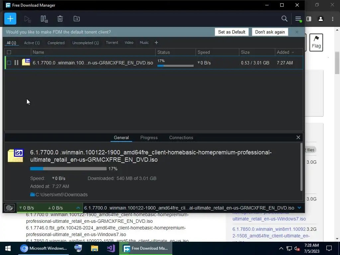Click browser page vertical scrollbar
This screenshot has height=255, width=340.
(337, 63)
